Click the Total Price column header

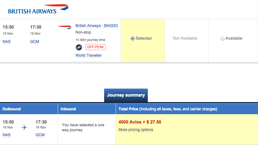(x=187, y=109)
